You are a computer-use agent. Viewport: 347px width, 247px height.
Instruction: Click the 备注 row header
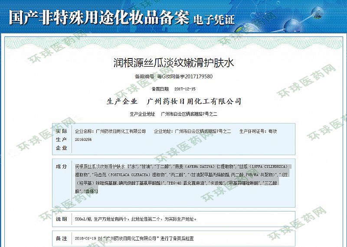[x=62, y=238]
